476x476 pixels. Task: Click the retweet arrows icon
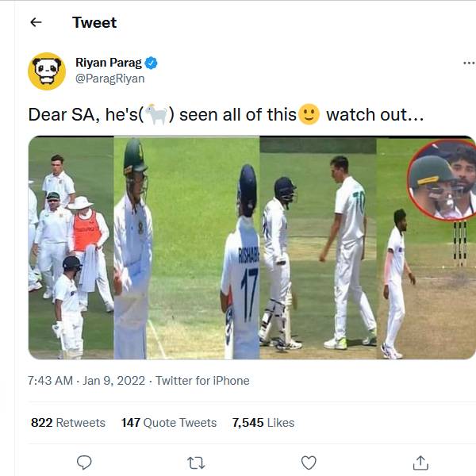point(196,463)
